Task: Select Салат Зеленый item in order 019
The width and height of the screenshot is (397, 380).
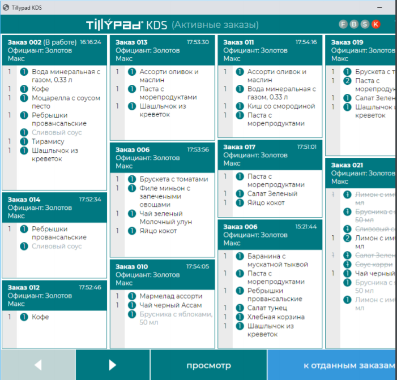Action: 375,98
